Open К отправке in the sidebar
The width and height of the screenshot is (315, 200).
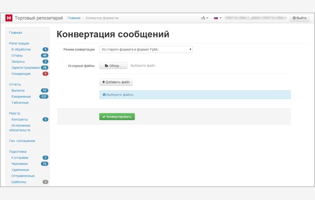click(20, 157)
